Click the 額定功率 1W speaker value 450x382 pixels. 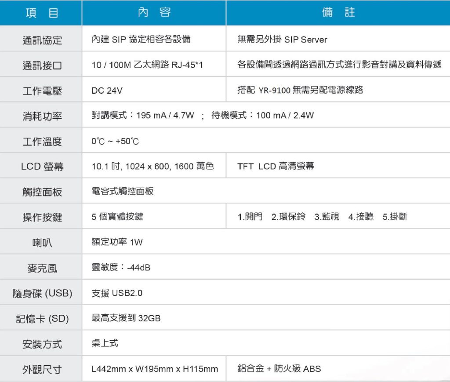tap(117, 242)
